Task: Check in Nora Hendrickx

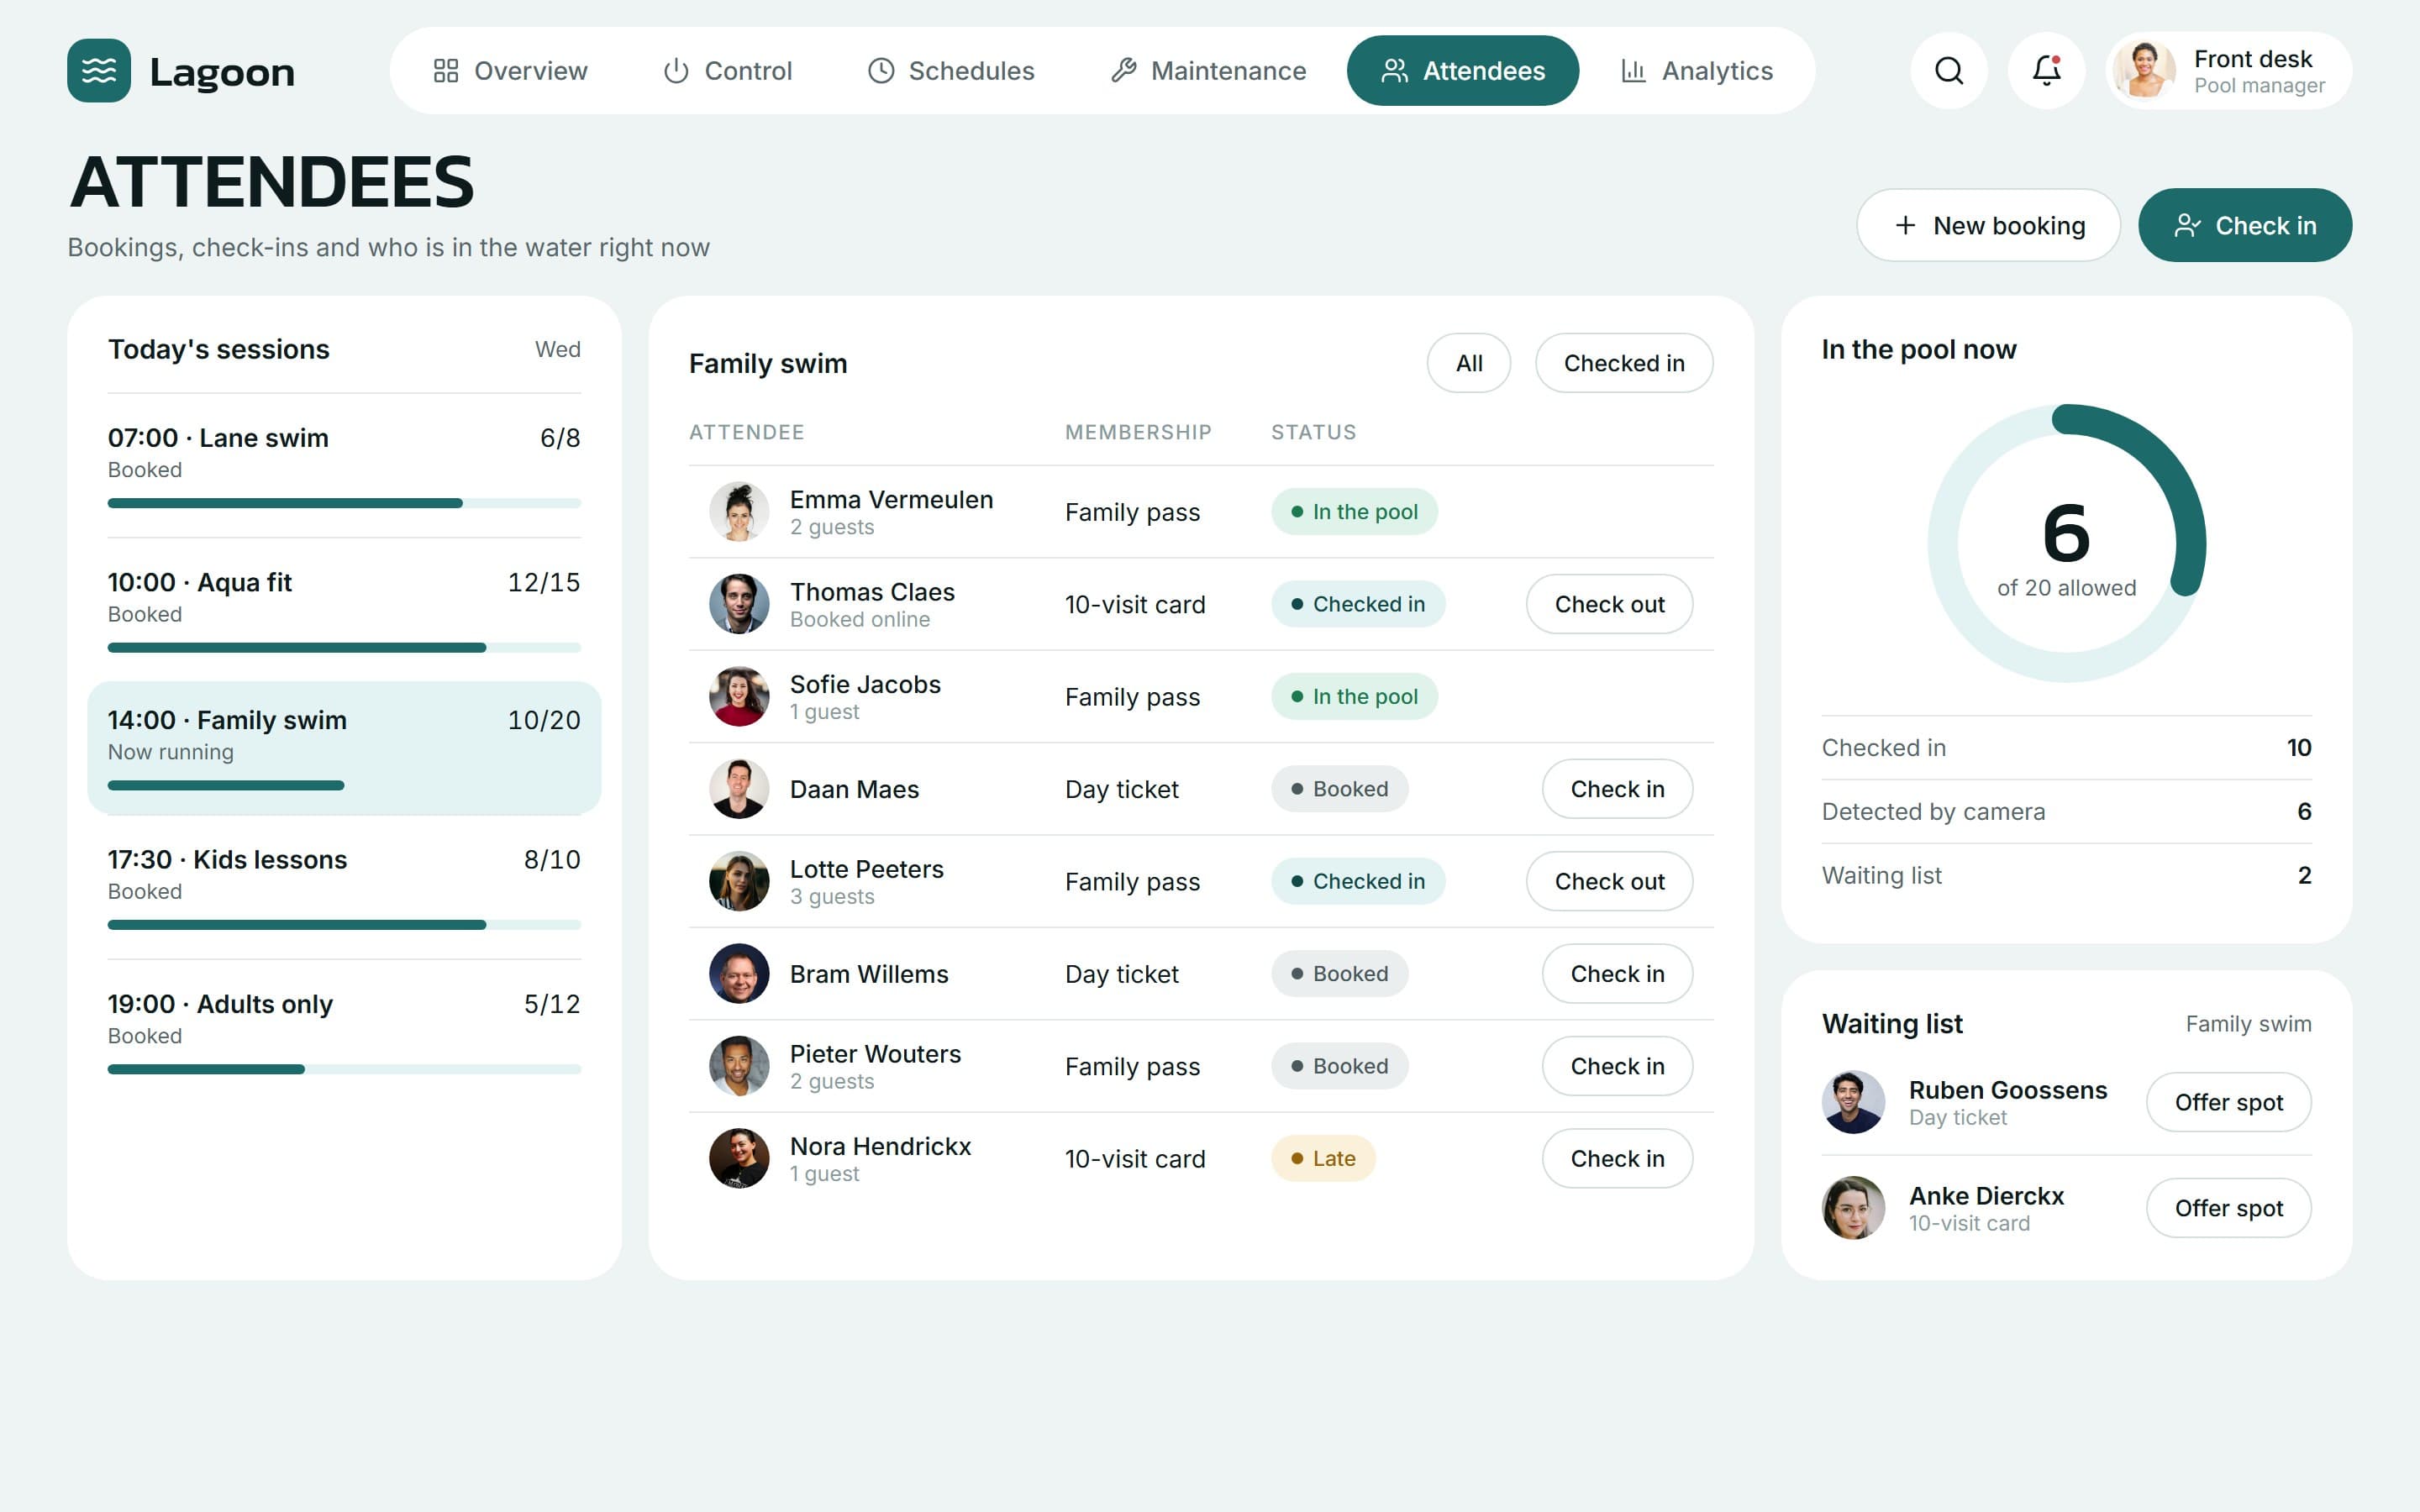Action: [1617, 1158]
